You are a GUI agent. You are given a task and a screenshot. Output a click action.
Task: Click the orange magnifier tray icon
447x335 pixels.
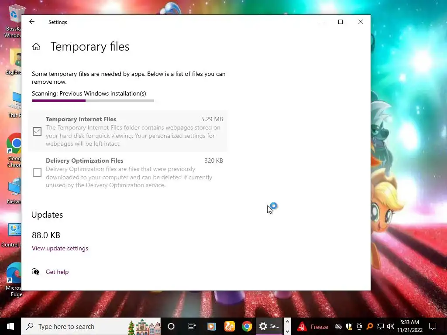point(369,326)
